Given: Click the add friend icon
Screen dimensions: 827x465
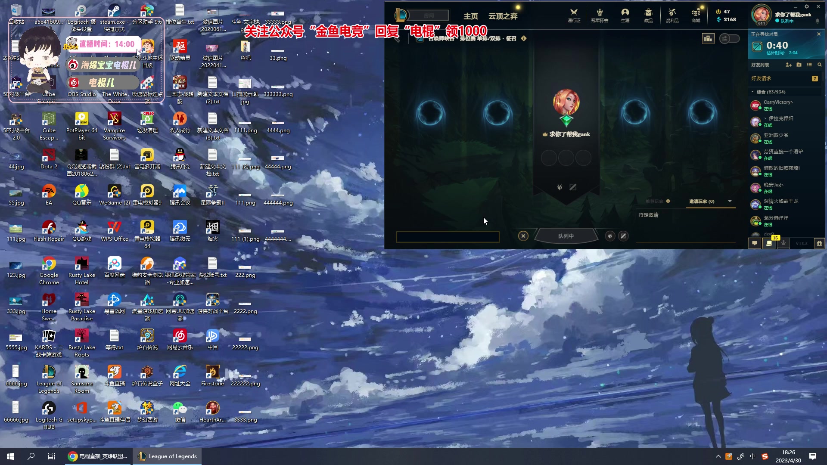Looking at the screenshot, I should coord(788,65).
